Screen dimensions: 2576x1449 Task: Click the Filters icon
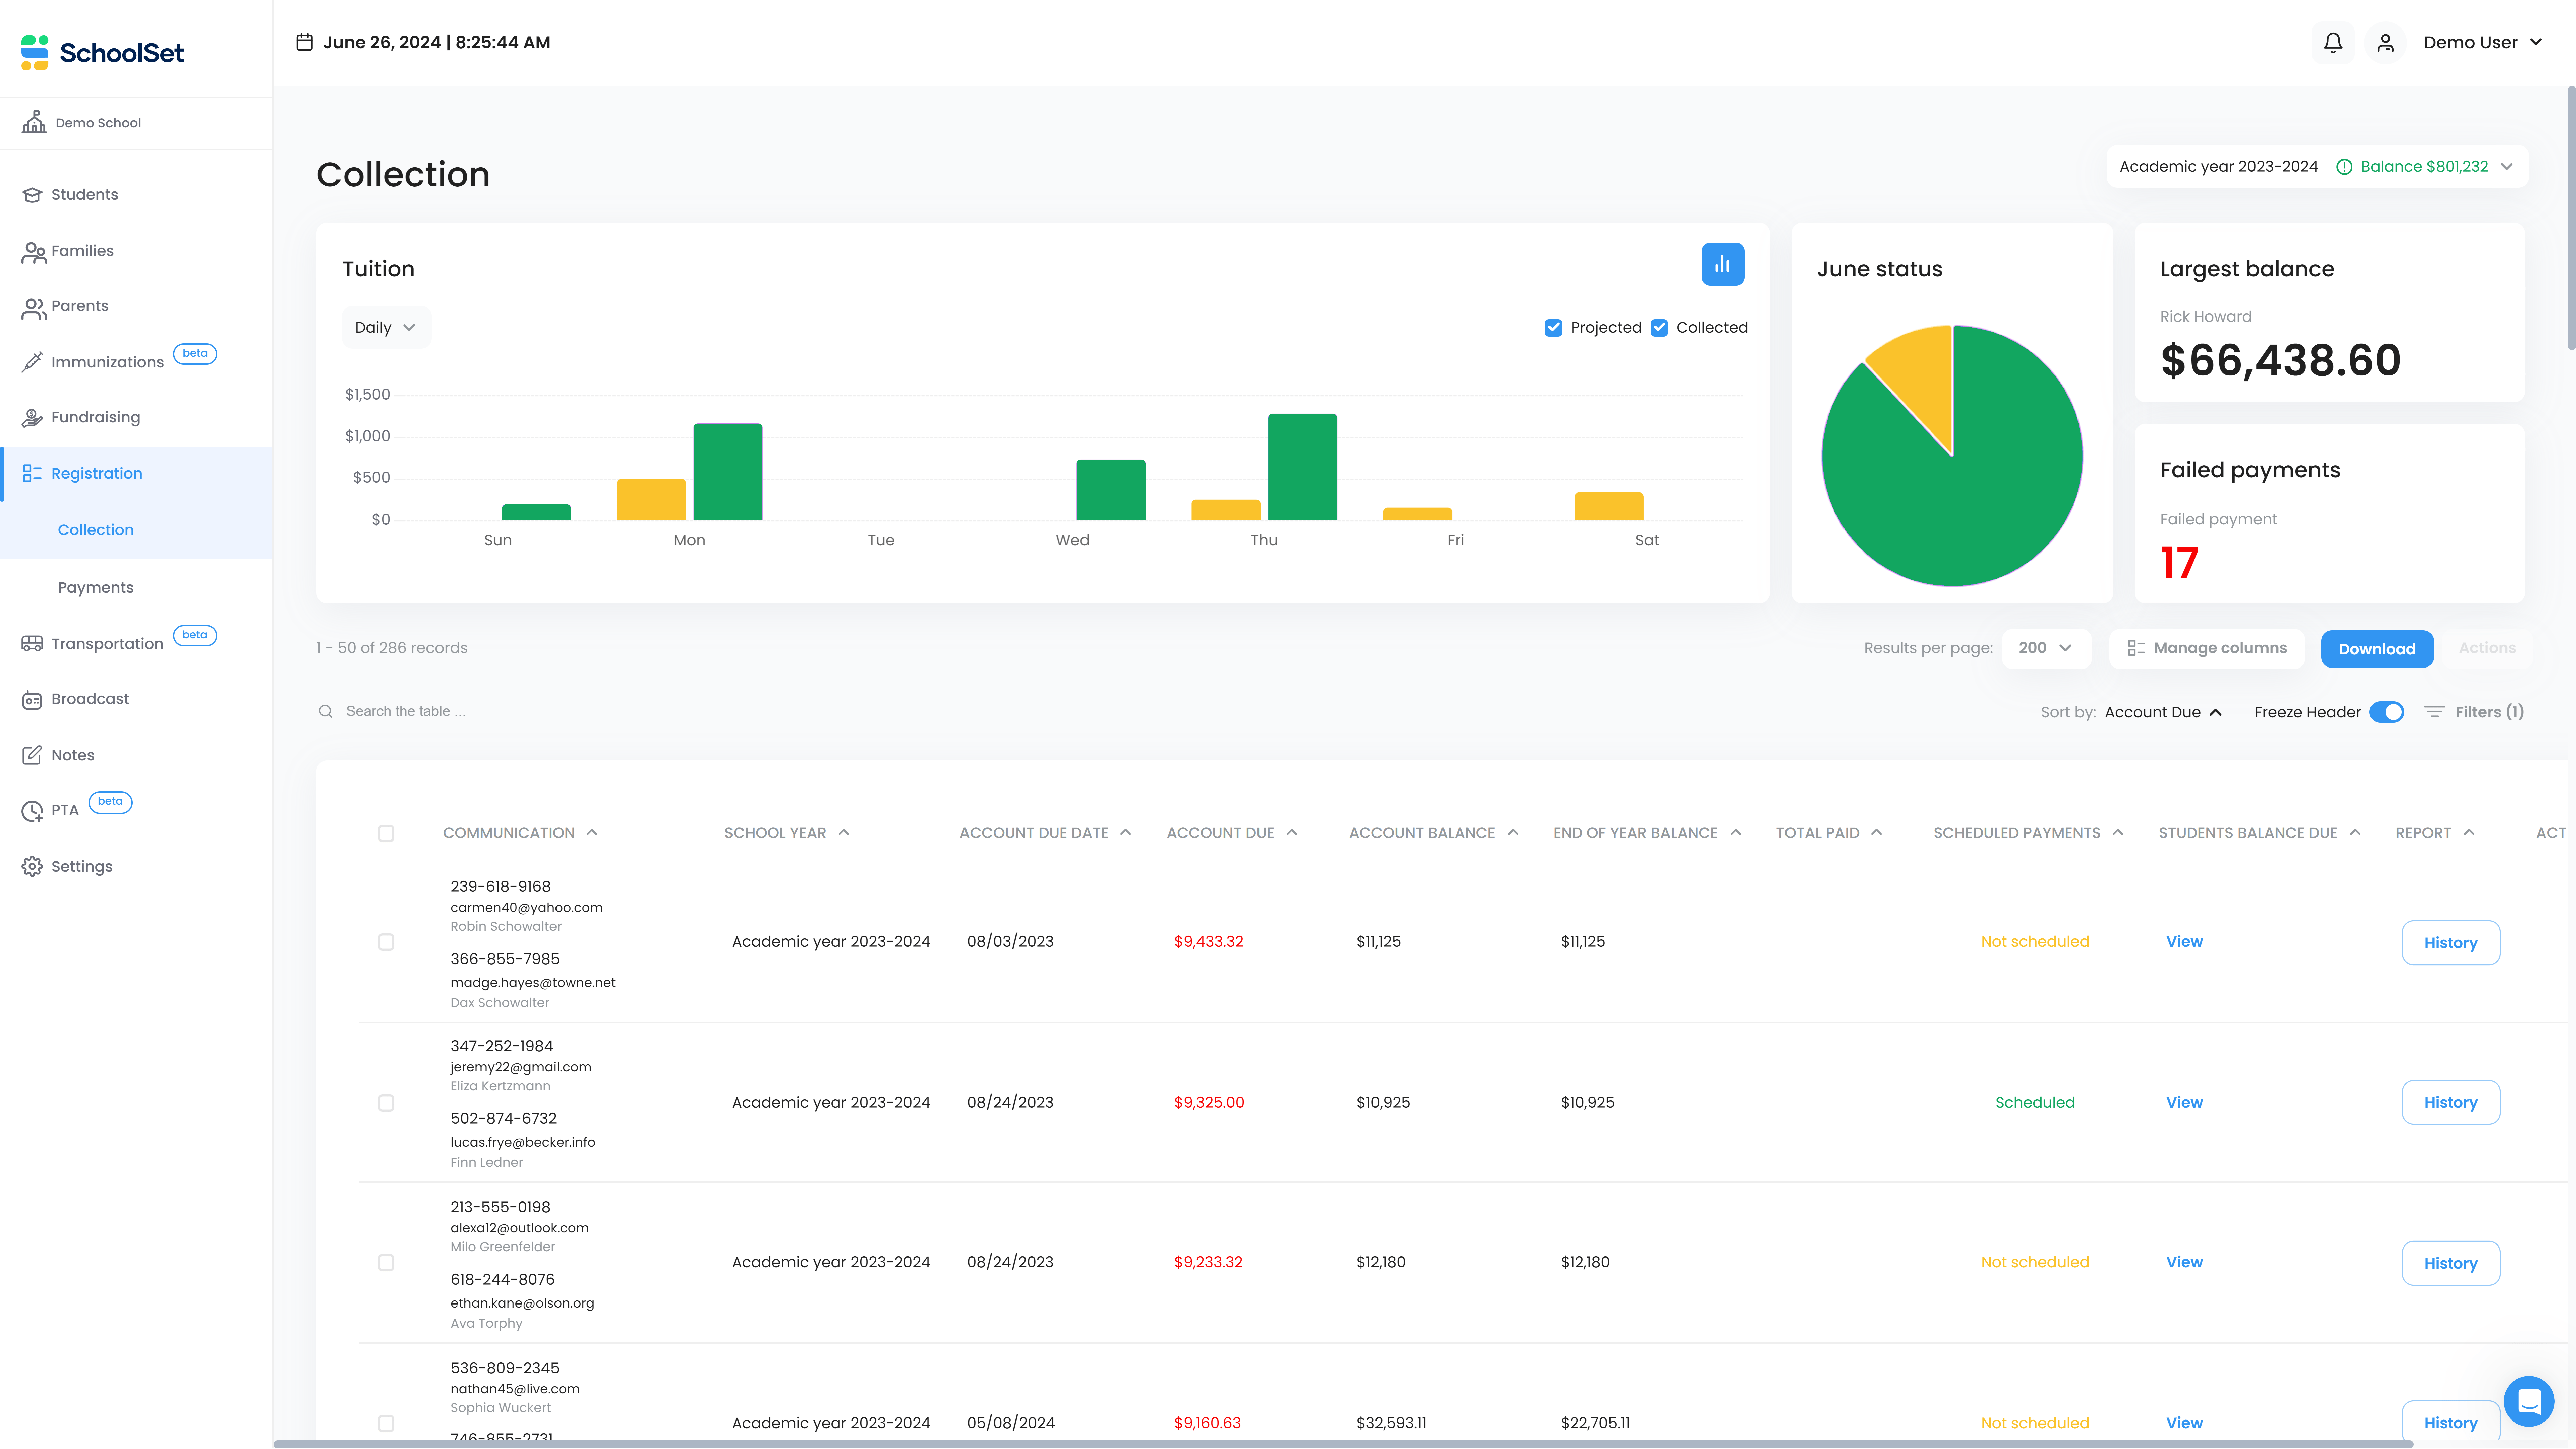click(2434, 712)
